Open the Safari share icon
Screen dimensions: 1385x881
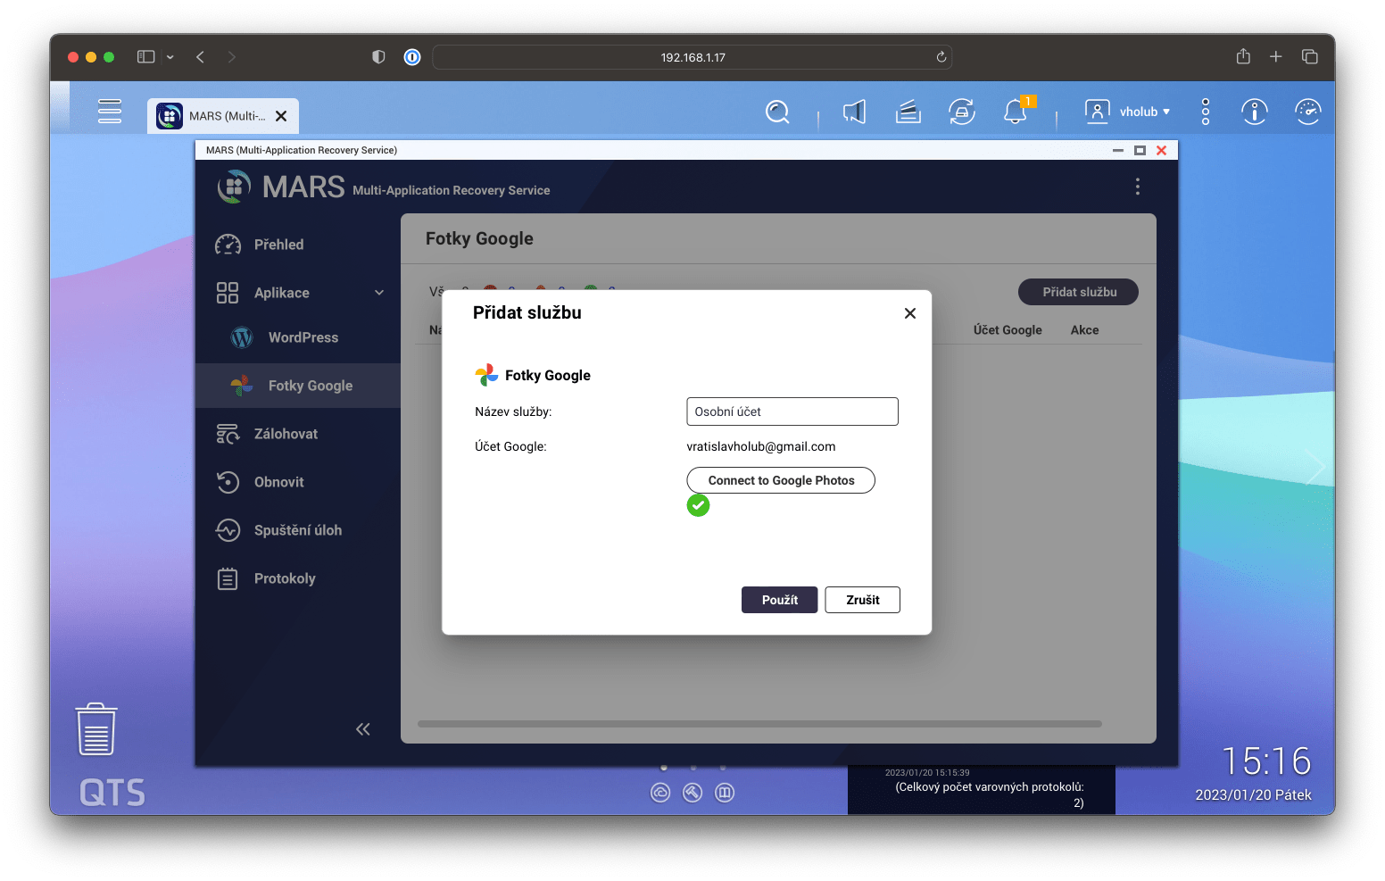click(x=1243, y=56)
